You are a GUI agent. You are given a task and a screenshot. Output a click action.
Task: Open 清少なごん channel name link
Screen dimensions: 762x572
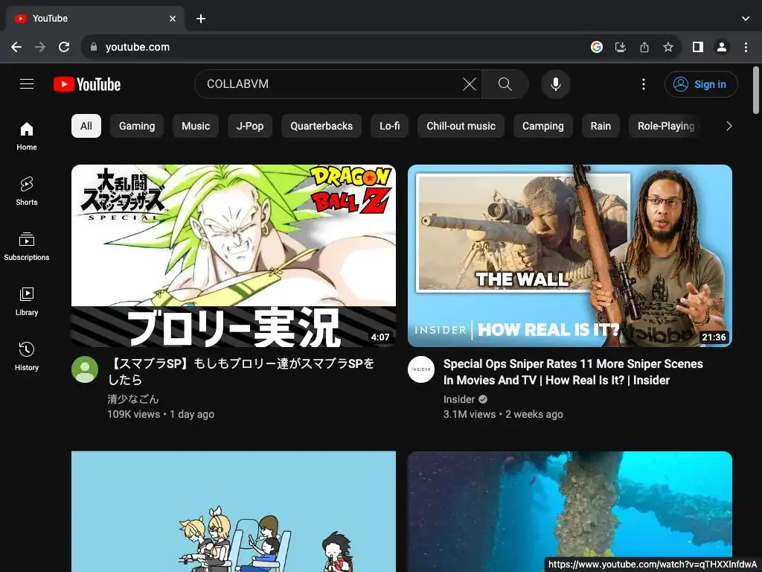[x=133, y=399]
